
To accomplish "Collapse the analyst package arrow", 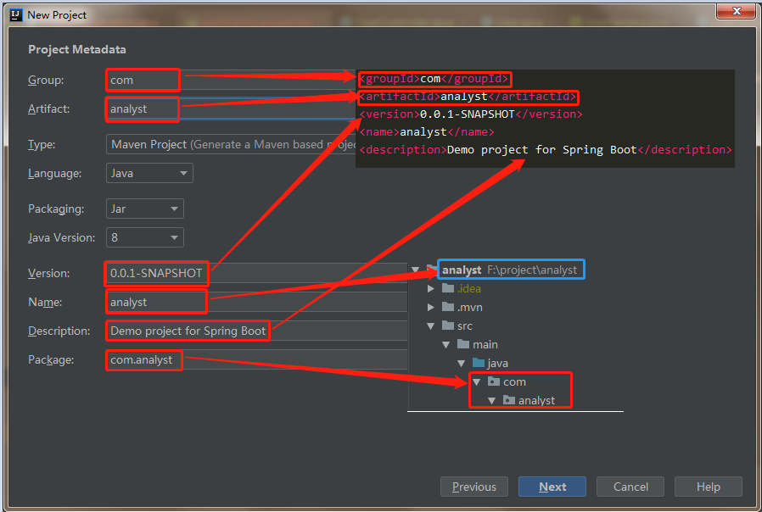I will click(492, 400).
